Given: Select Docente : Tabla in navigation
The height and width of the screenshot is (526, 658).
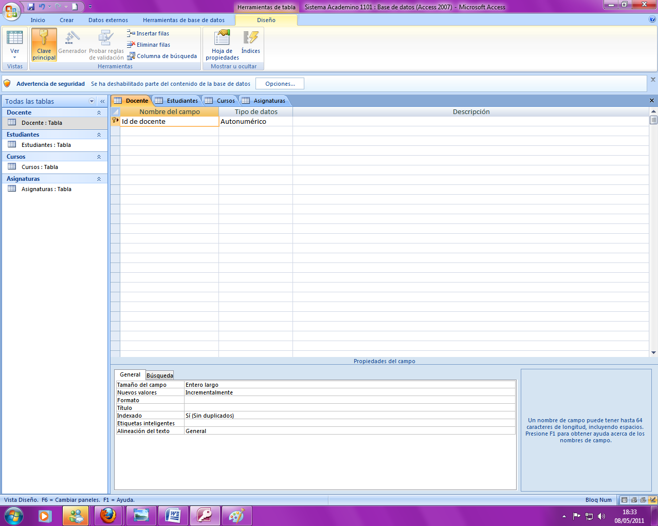Looking at the screenshot, I should click(54, 123).
